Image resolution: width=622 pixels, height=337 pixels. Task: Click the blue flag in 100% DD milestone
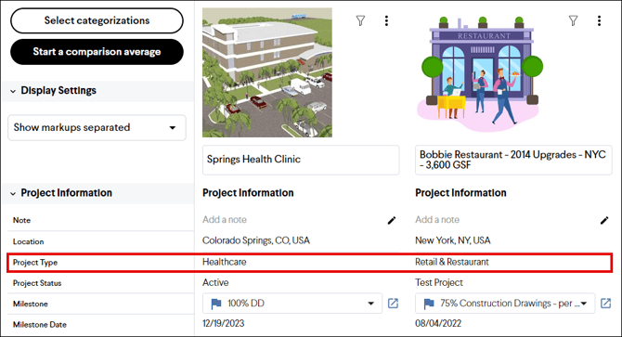[x=216, y=305]
